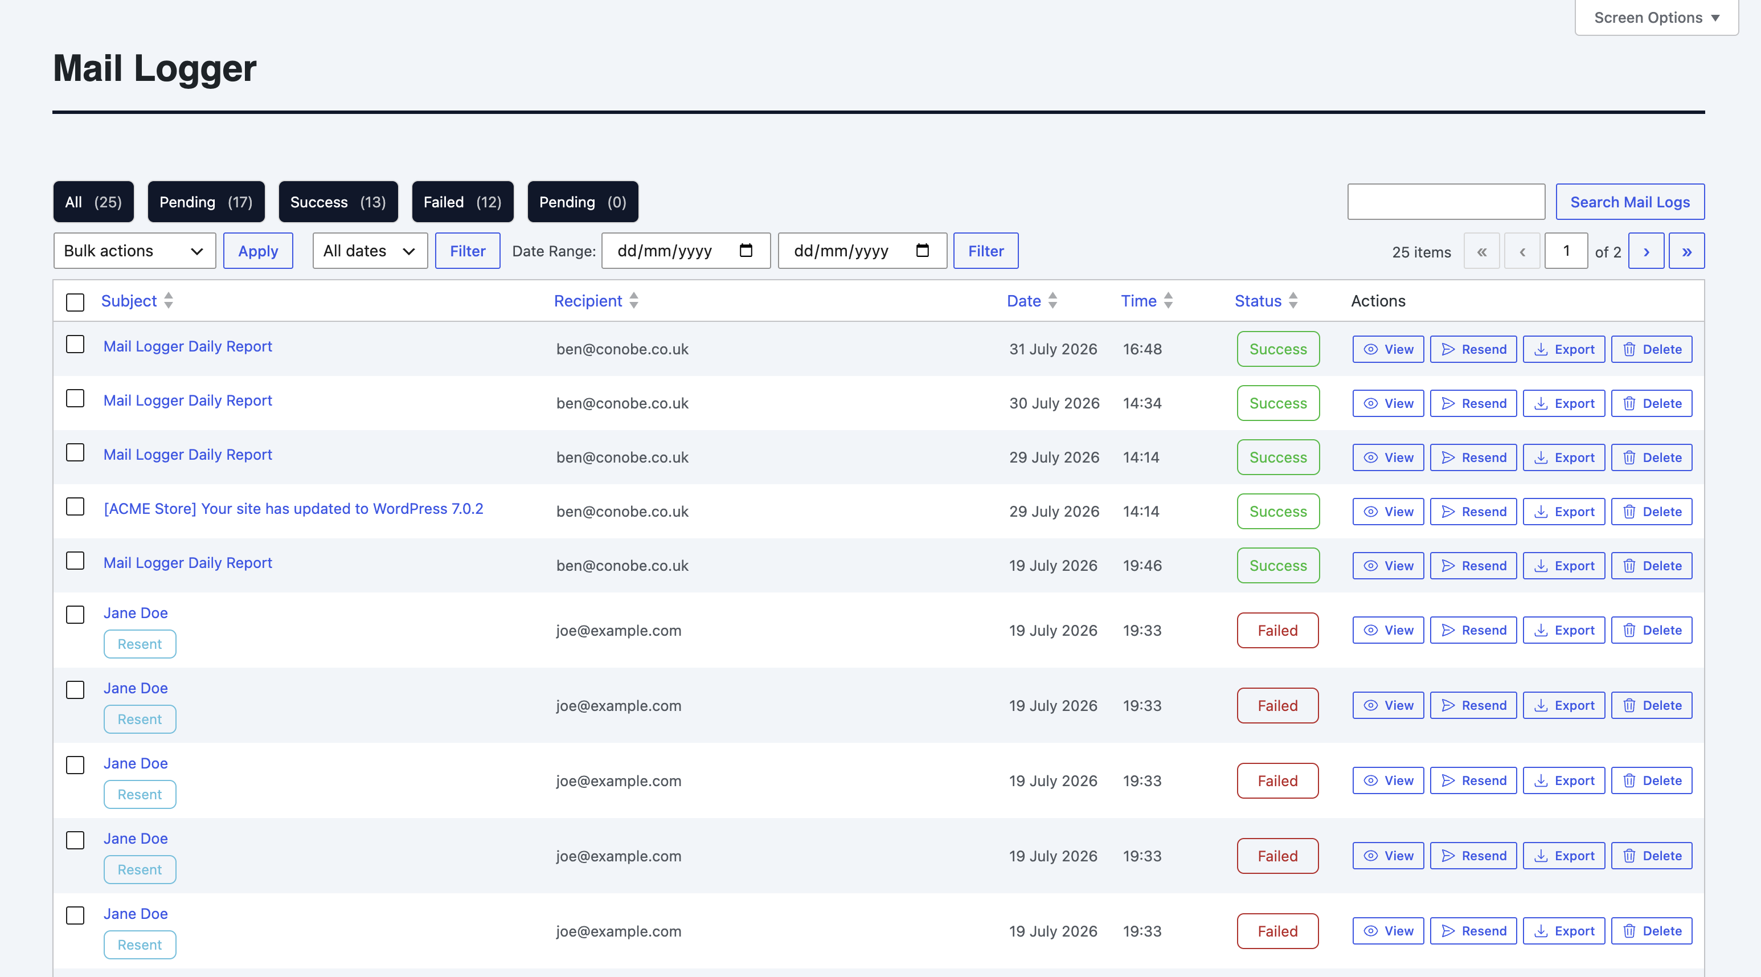Image resolution: width=1761 pixels, height=977 pixels.
Task: Filter by Pending (0) status
Action: (583, 202)
